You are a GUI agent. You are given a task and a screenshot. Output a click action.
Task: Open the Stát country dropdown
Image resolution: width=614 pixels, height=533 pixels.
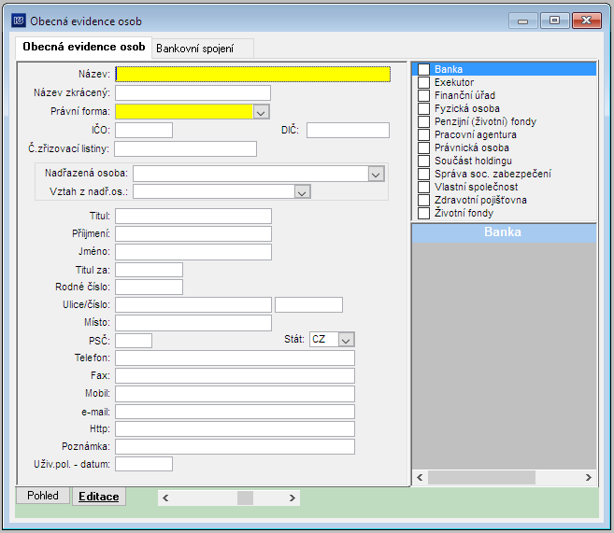(346, 340)
